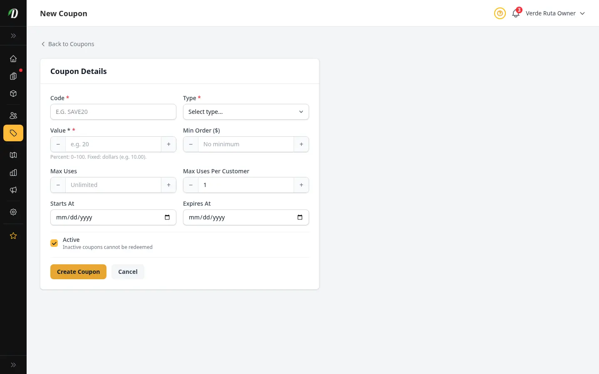Click 'Inactive coupons cannot be redeemed' text
The width and height of the screenshot is (599, 374).
tap(108, 247)
